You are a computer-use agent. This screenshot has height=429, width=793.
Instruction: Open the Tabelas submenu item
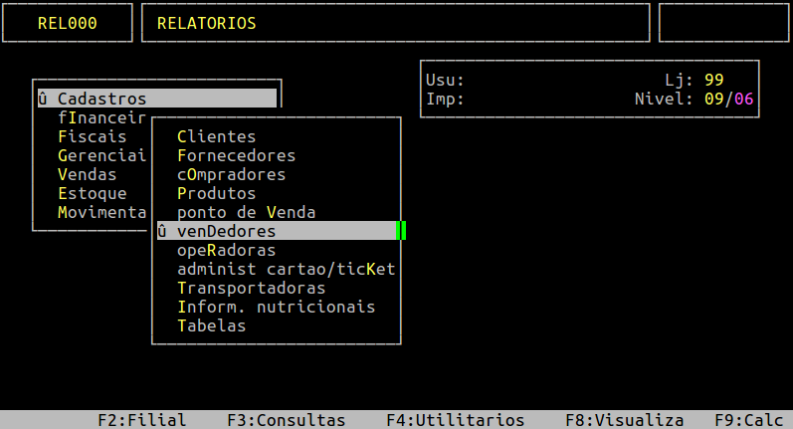[211, 325]
